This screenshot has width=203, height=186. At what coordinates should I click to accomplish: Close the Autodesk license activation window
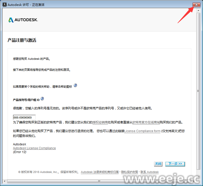click(196, 5)
